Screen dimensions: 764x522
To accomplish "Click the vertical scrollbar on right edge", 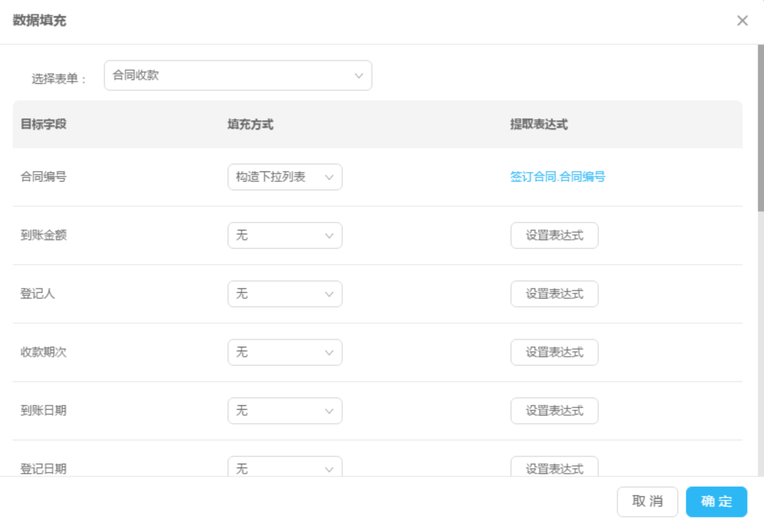I will tap(760, 128).
